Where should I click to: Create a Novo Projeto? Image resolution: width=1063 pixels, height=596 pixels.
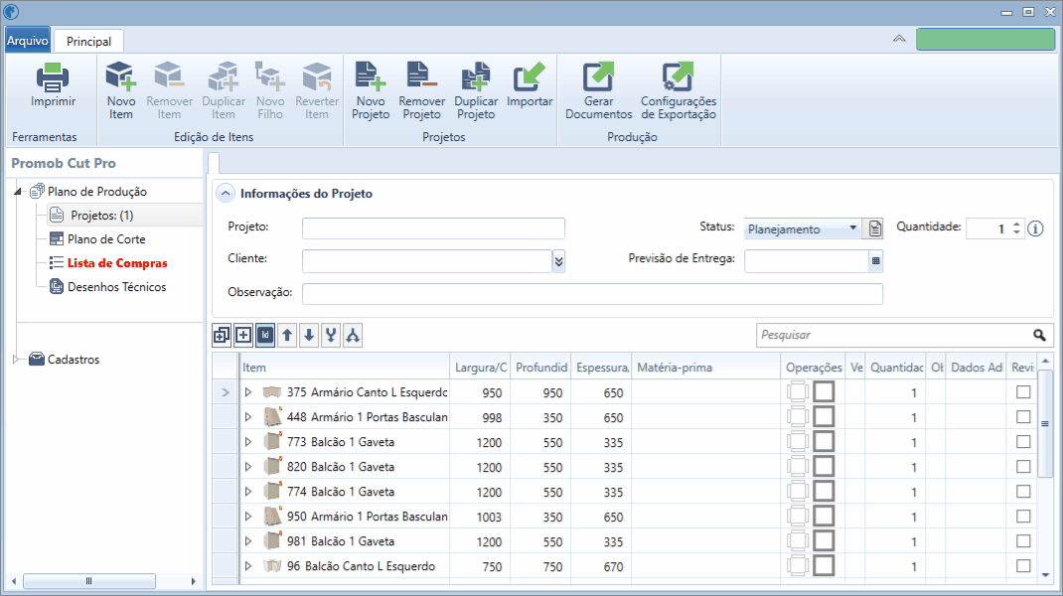(x=371, y=75)
